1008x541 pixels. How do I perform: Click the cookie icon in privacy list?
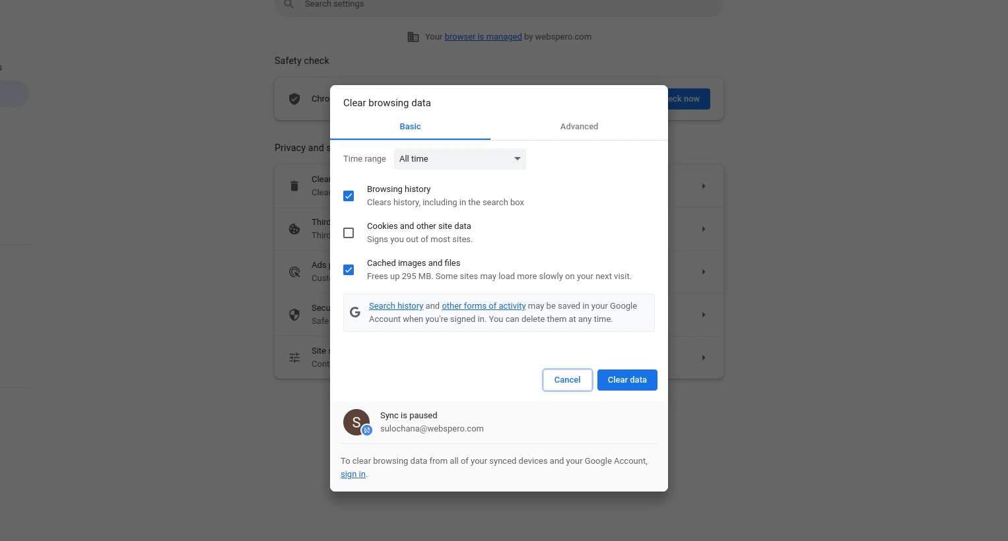click(x=294, y=229)
